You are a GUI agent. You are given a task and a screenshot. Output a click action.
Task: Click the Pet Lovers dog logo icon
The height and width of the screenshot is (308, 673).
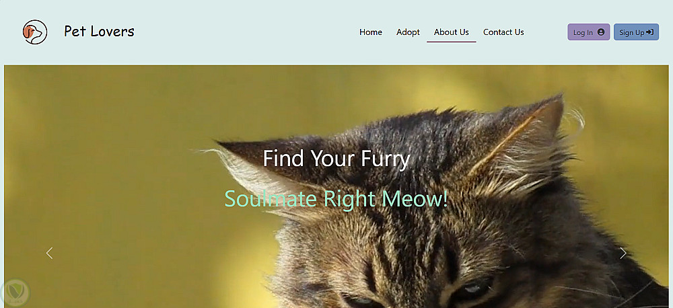pos(35,32)
